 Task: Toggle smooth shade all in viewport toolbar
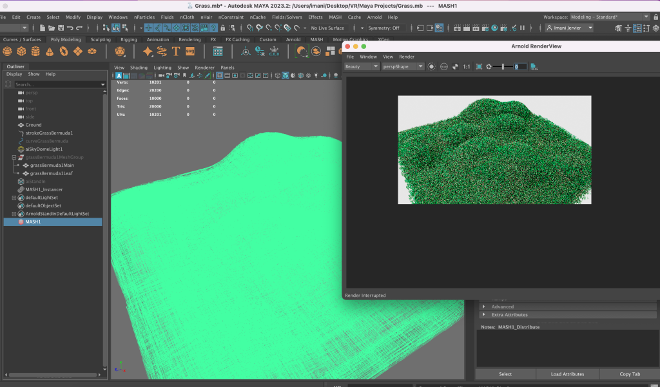pyautogui.click(x=286, y=76)
